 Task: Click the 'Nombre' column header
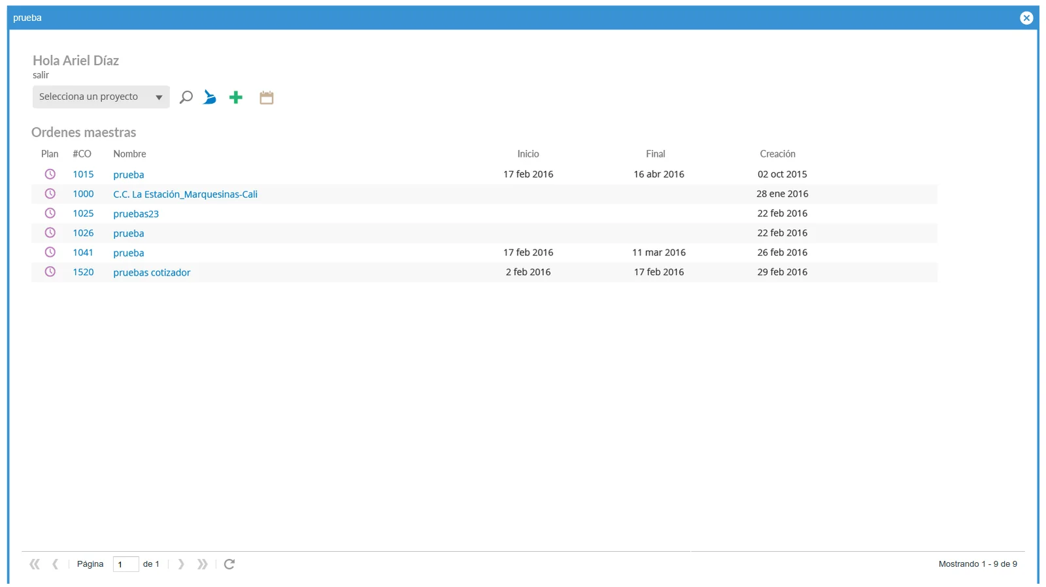point(129,154)
